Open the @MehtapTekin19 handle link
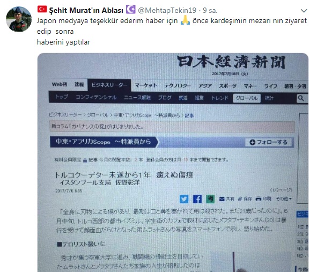Viewport: 310px width, 272px height. point(167,10)
